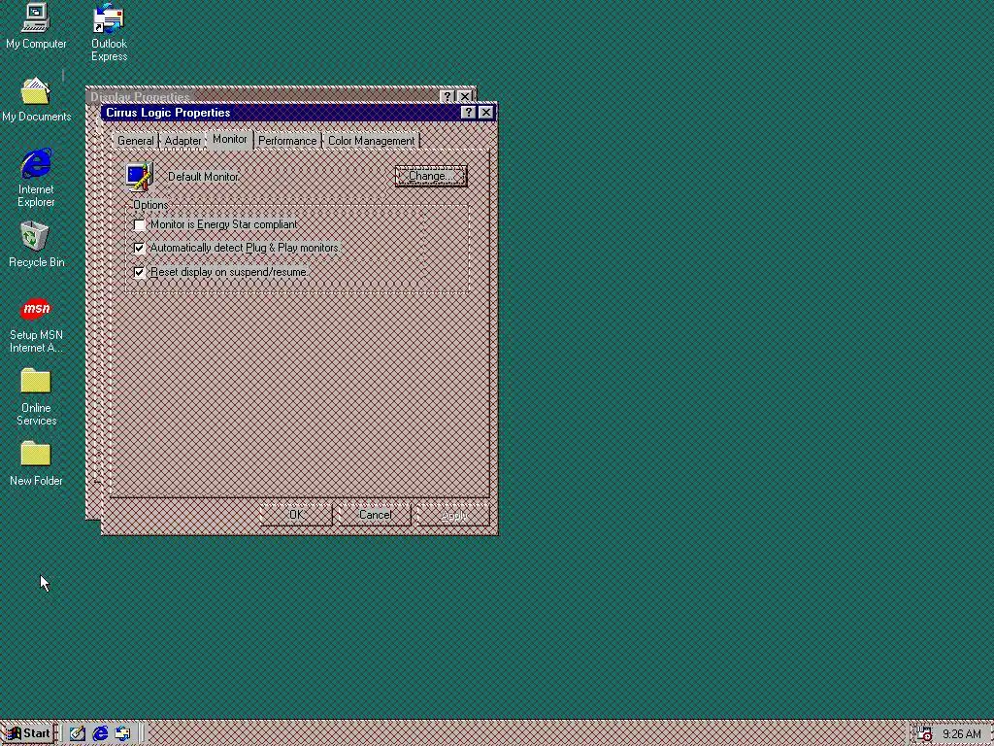Viewport: 994px width, 746px height.
Task: Launch Internet Explorer from the quick launch bar
Action: (100, 734)
